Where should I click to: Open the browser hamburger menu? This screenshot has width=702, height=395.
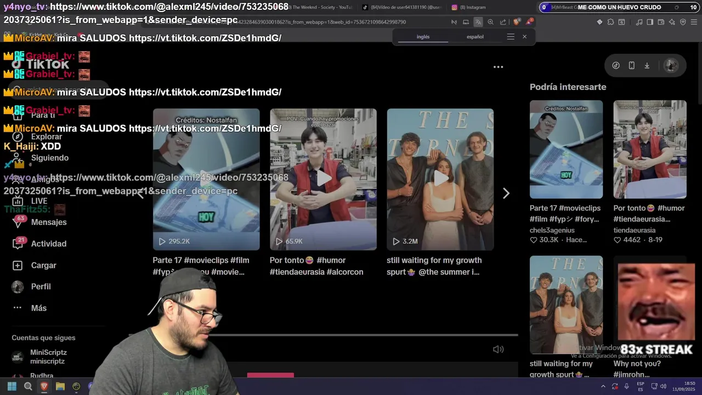(694, 22)
